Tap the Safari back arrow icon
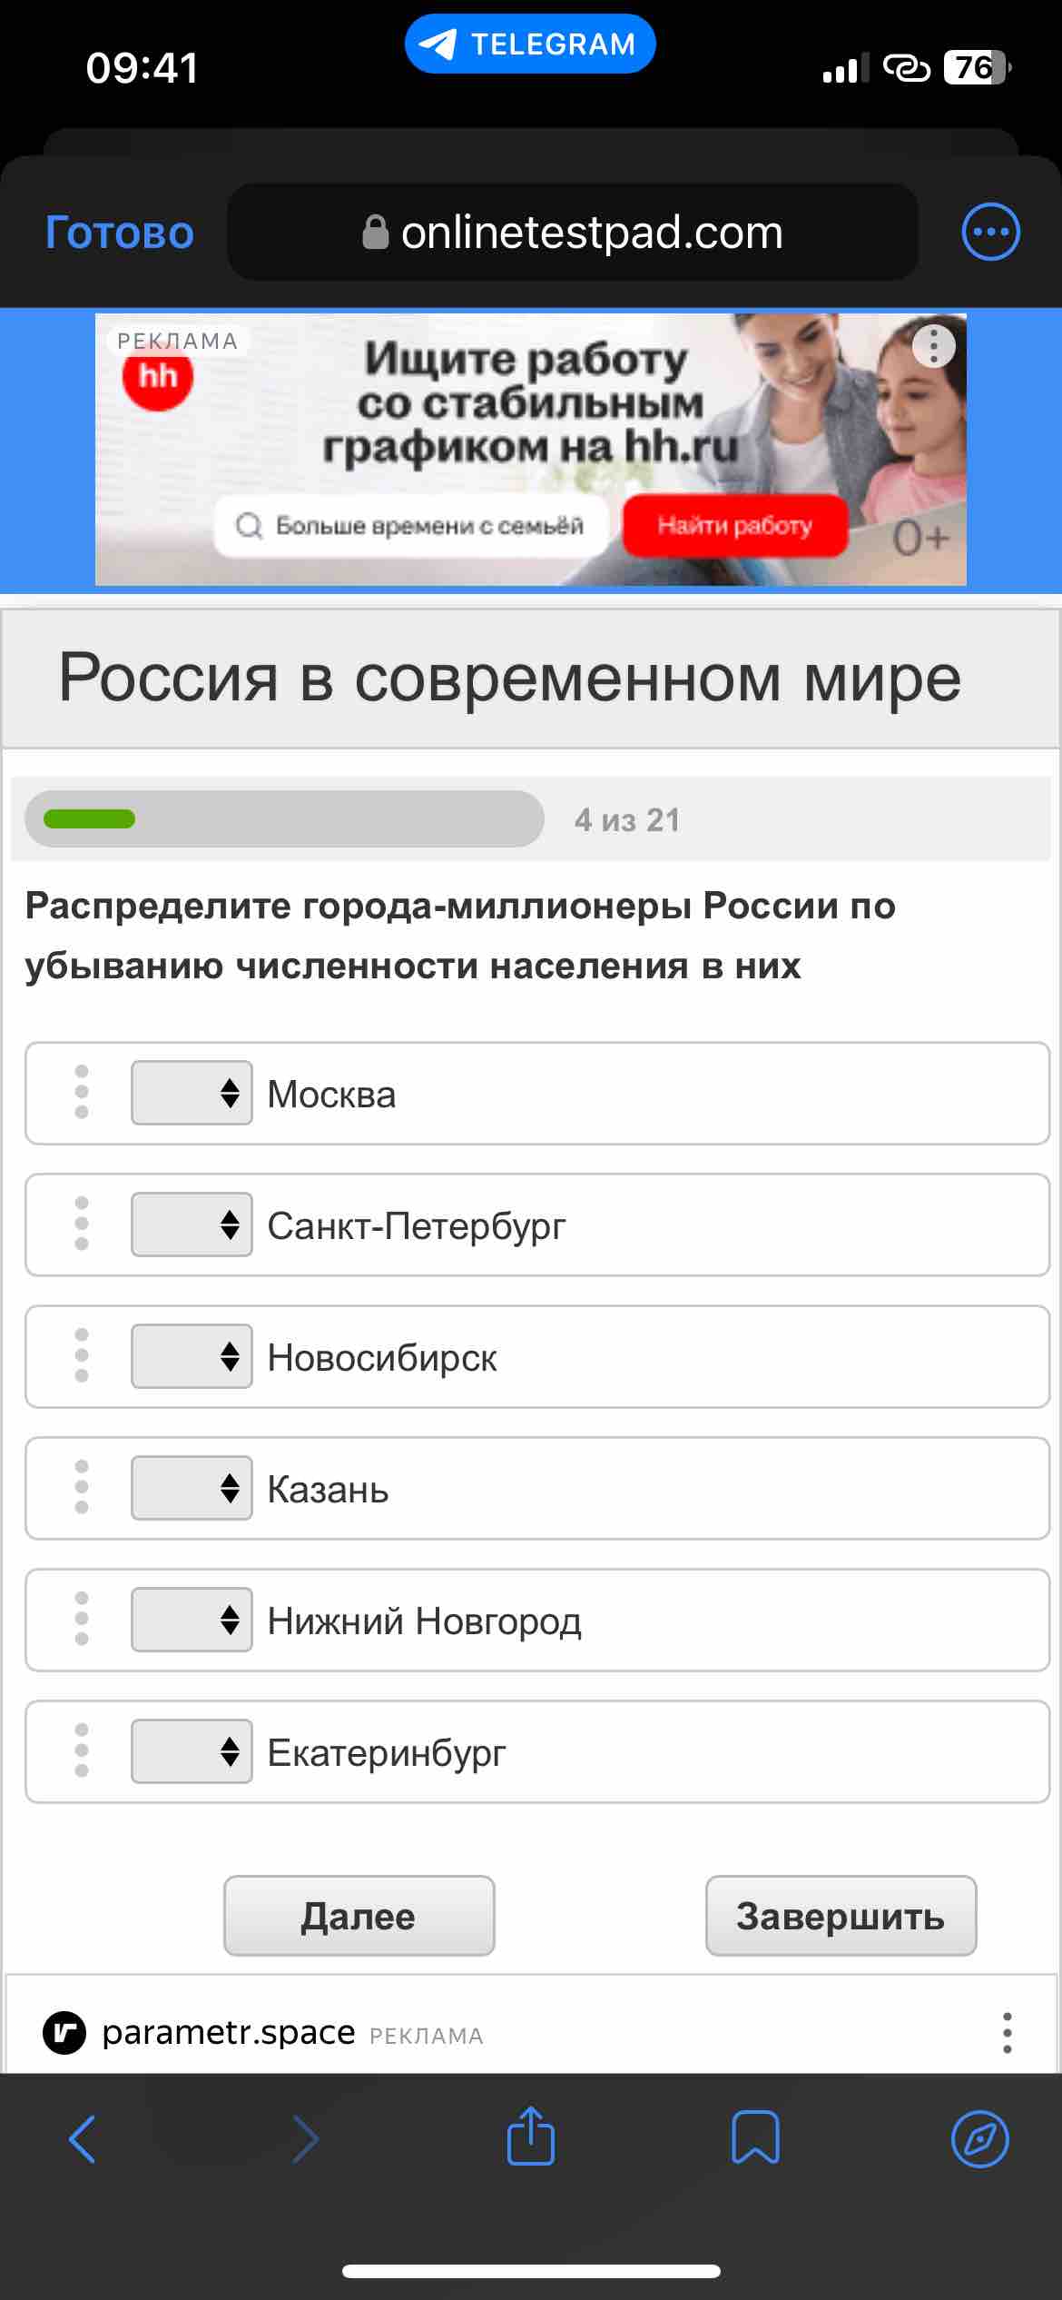Image resolution: width=1062 pixels, height=2300 pixels. point(83,2139)
